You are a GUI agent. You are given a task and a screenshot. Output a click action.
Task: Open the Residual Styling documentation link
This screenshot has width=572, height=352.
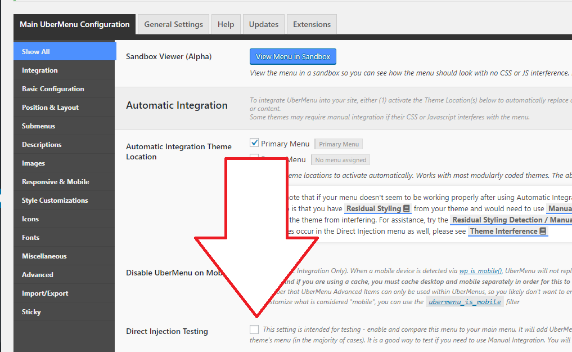[378, 208]
